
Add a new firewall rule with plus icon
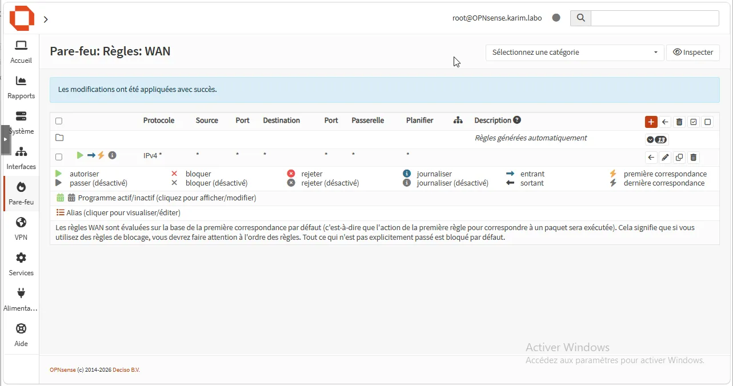(651, 122)
